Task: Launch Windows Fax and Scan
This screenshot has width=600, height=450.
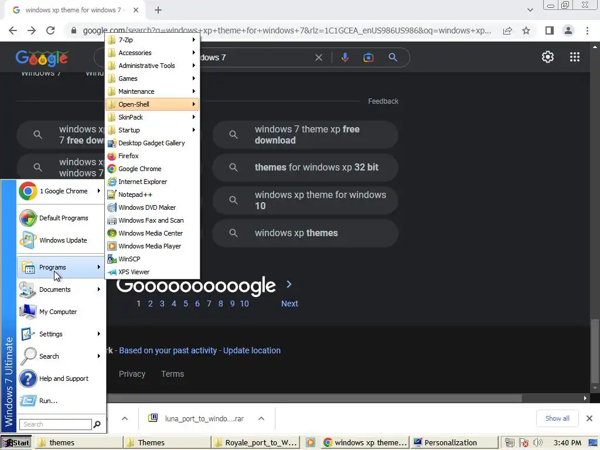Action: [152, 220]
